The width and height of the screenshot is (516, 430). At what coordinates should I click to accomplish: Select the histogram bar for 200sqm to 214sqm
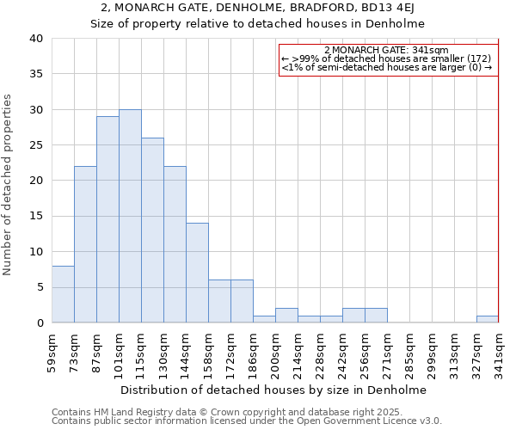287,316
